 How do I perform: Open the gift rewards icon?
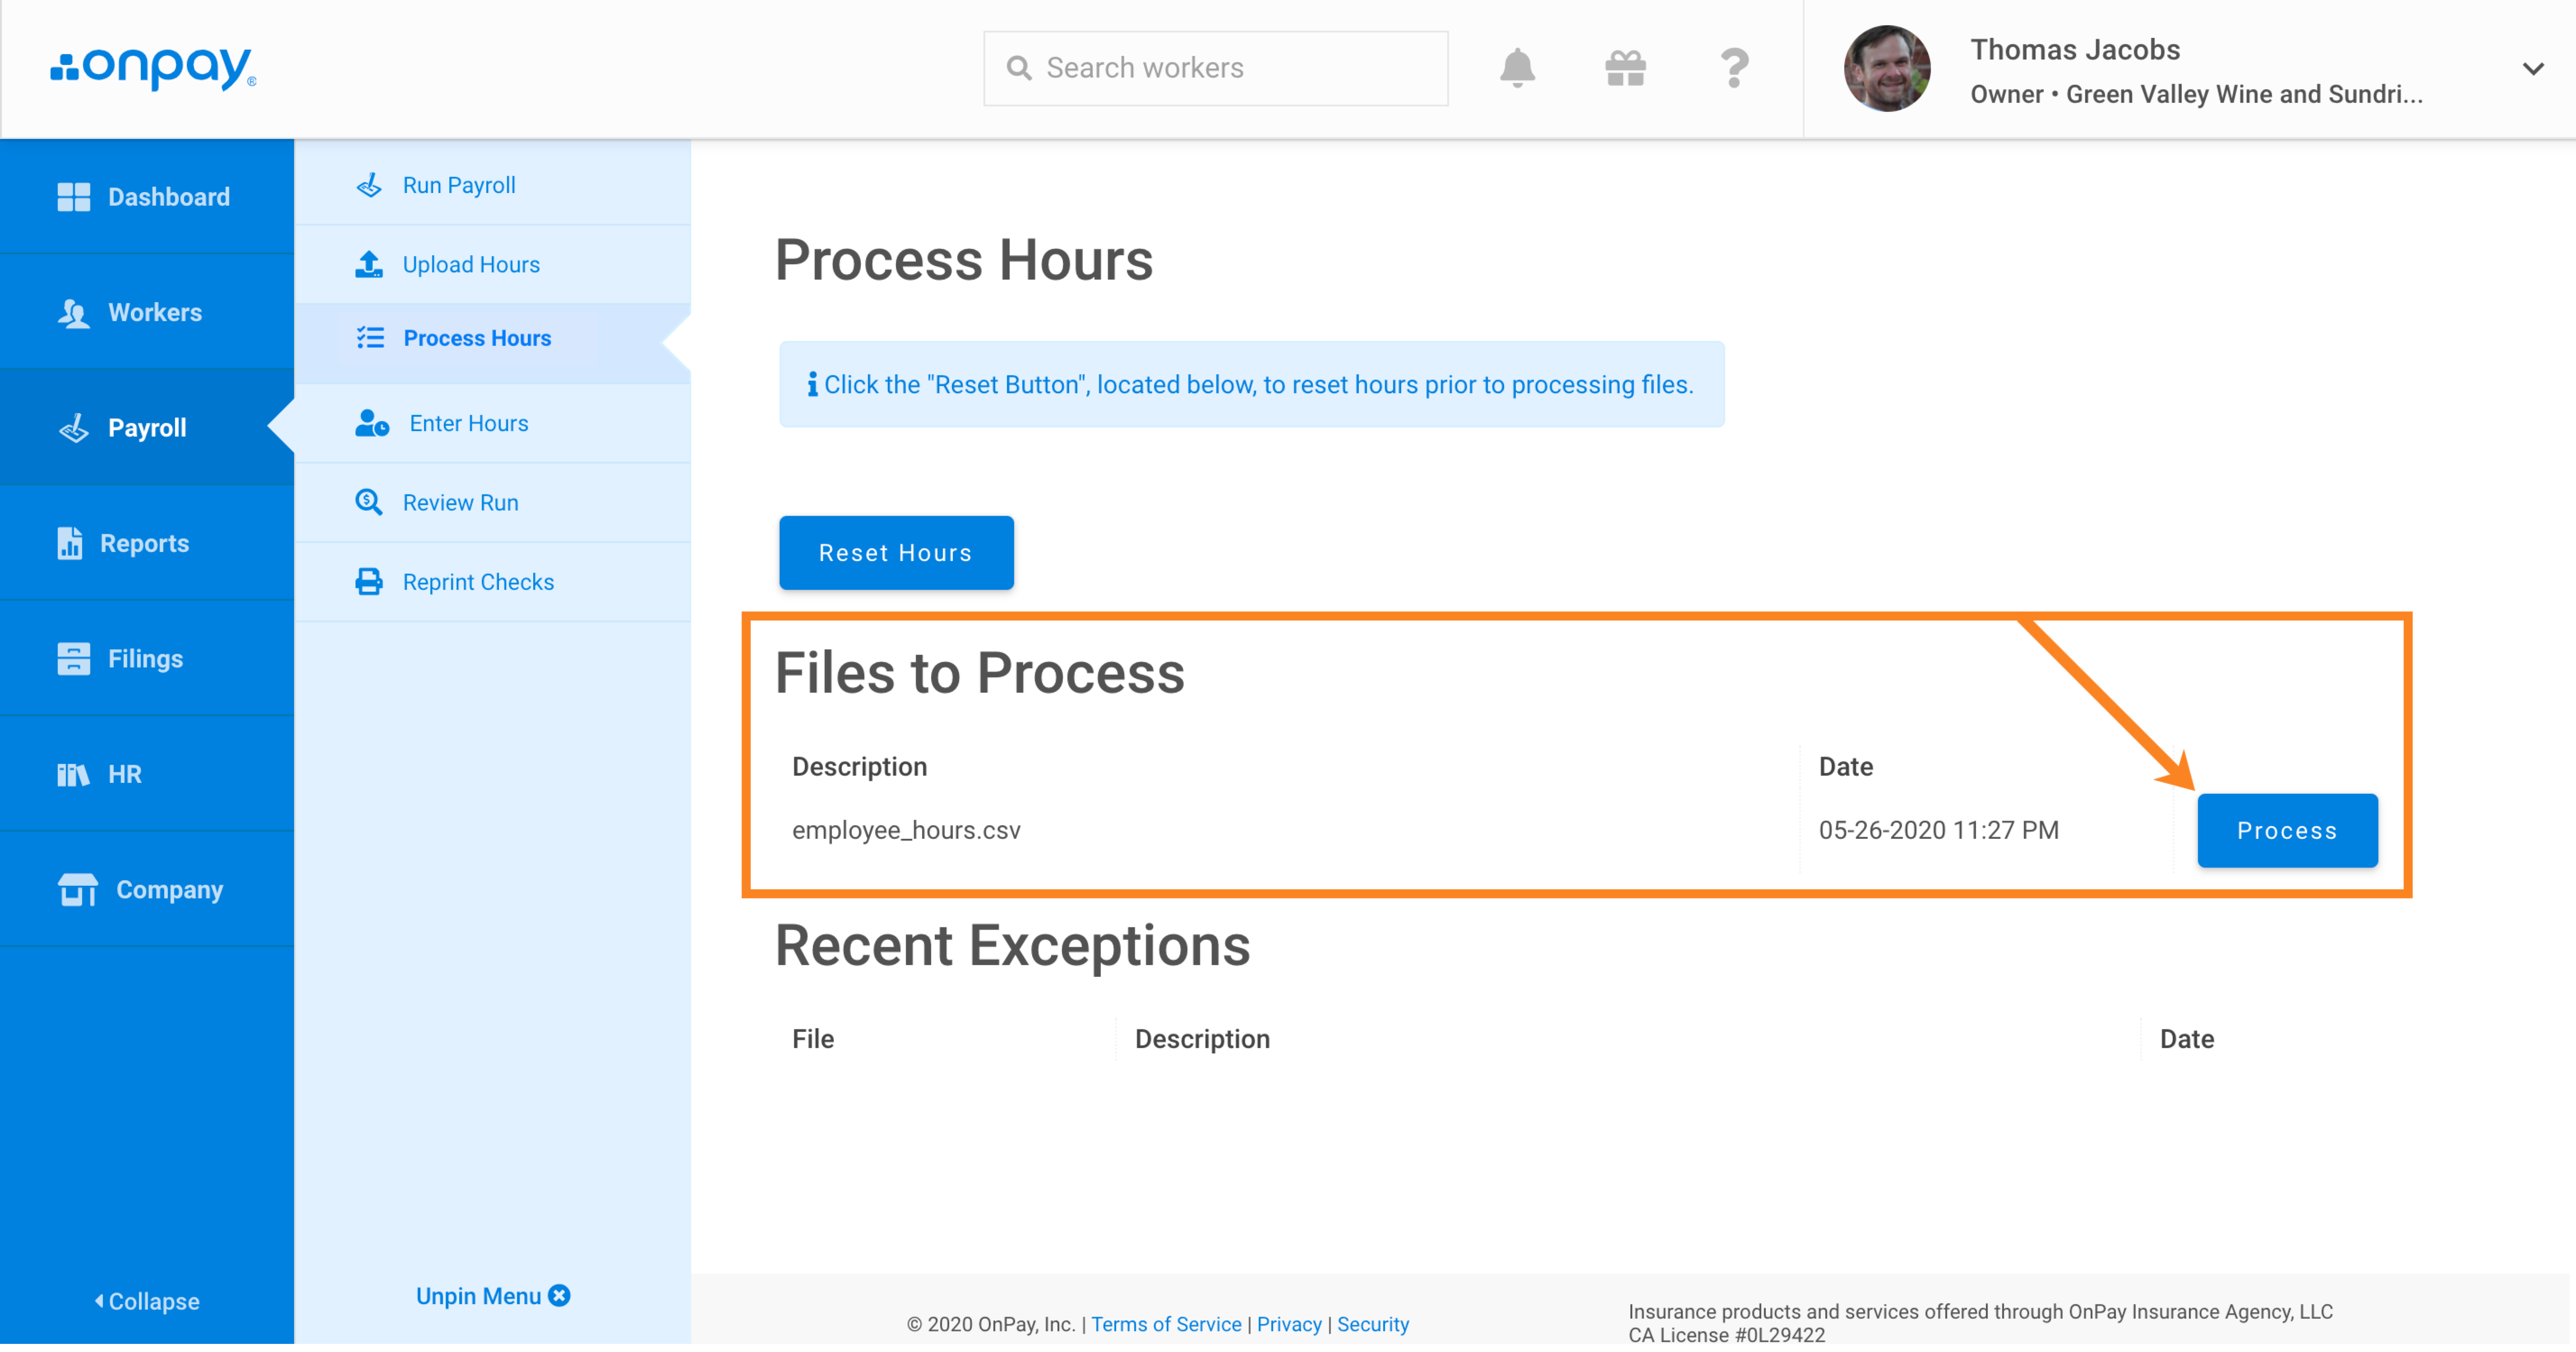[x=1625, y=68]
